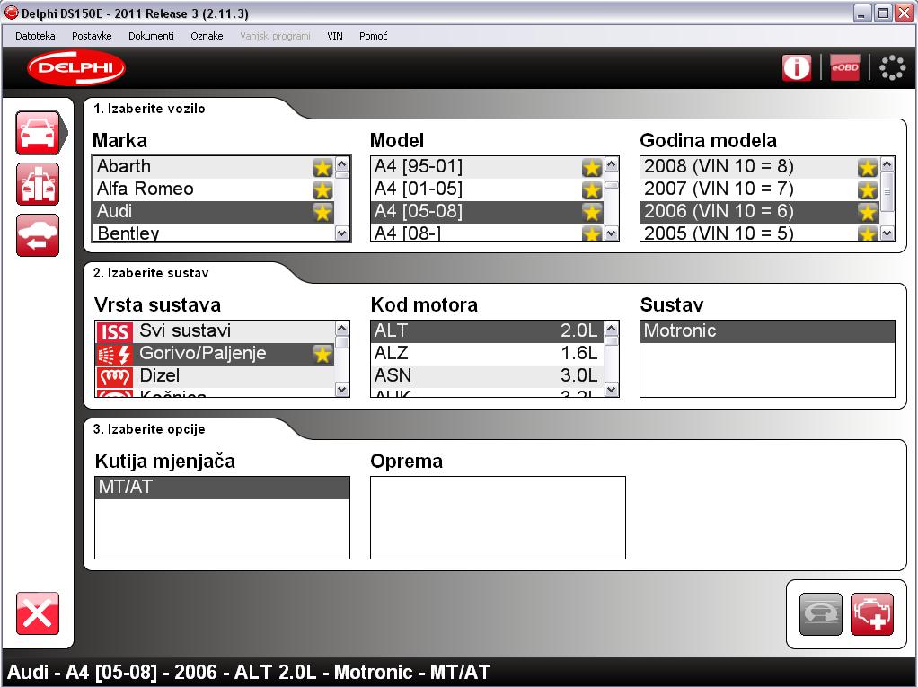Open the Pomoć menu
The image size is (918, 687).
[x=373, y=36]
